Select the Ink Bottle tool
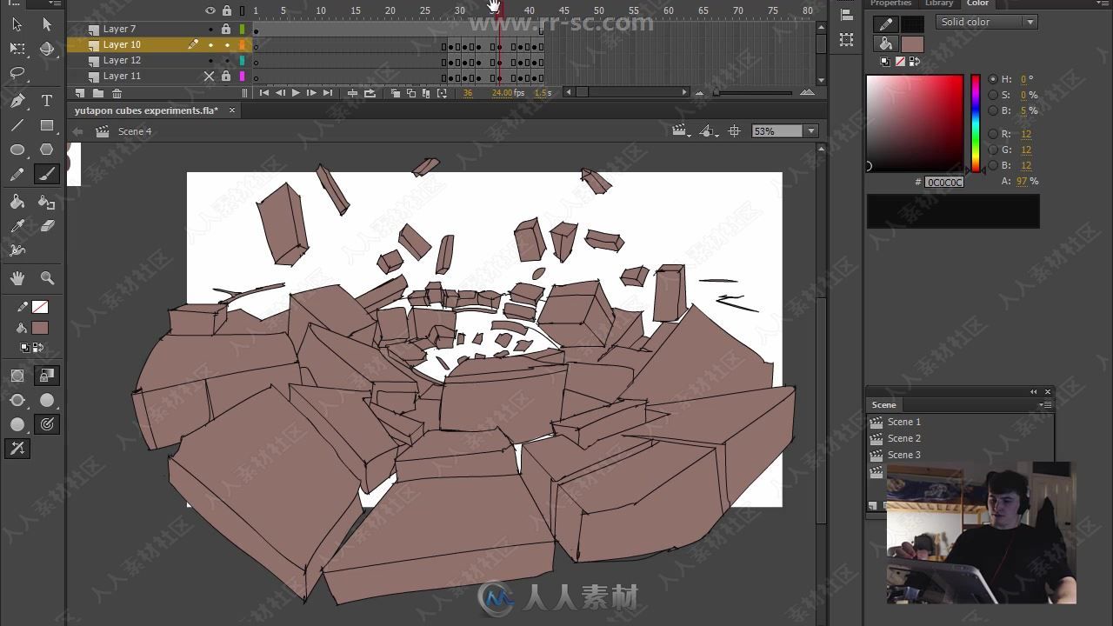Image resolution: width=1113 pixels, height=626 pixels. click(47, 202)
